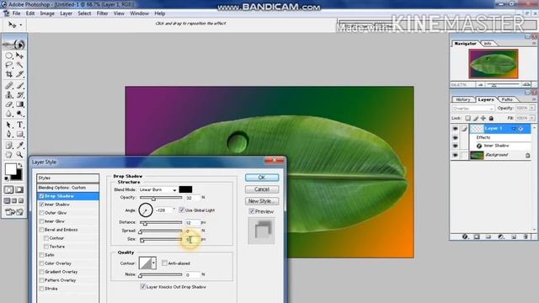
Task: Click Add layer style icon in Layers panel
Action: click(x=465, y=237)
